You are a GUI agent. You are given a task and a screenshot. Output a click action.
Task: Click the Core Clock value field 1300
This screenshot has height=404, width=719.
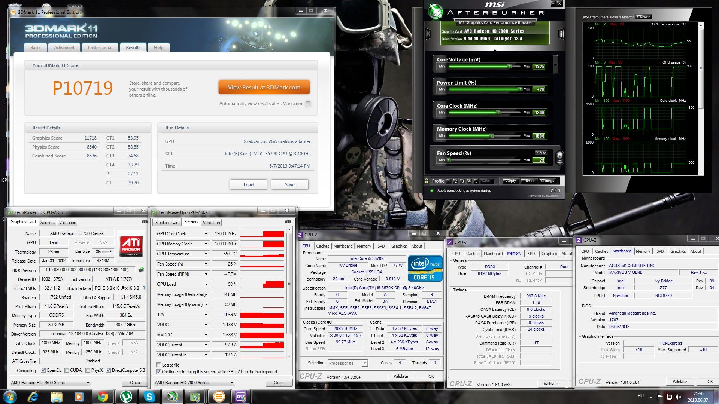(539, 113)
